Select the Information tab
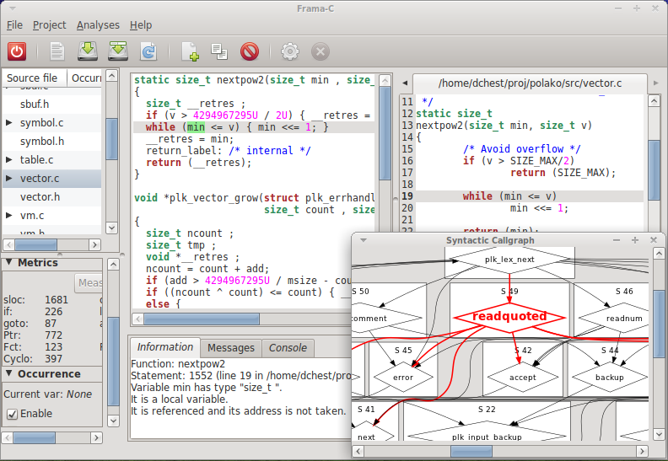 (x=164, y=347)
